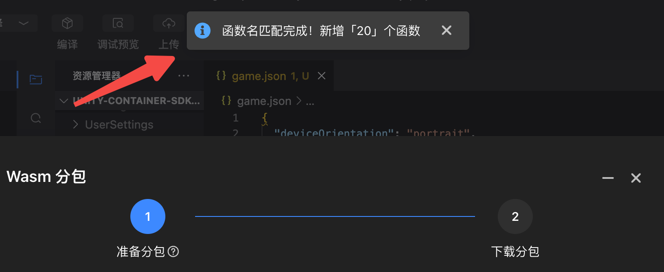Image resolution: width=664 pixels, height=272 pixels.
Task: Click the blue info icon in notification
Action: 203,31
